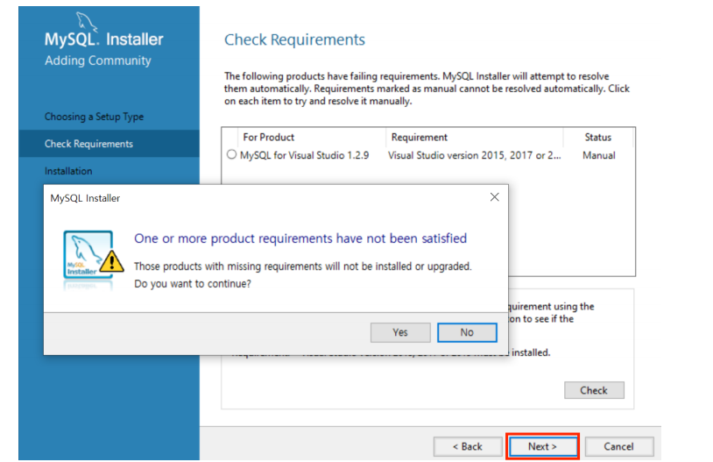This screenshot has width=713, height=462.
Task: Click the Check Requirements page heading
Action: point(294,40)
